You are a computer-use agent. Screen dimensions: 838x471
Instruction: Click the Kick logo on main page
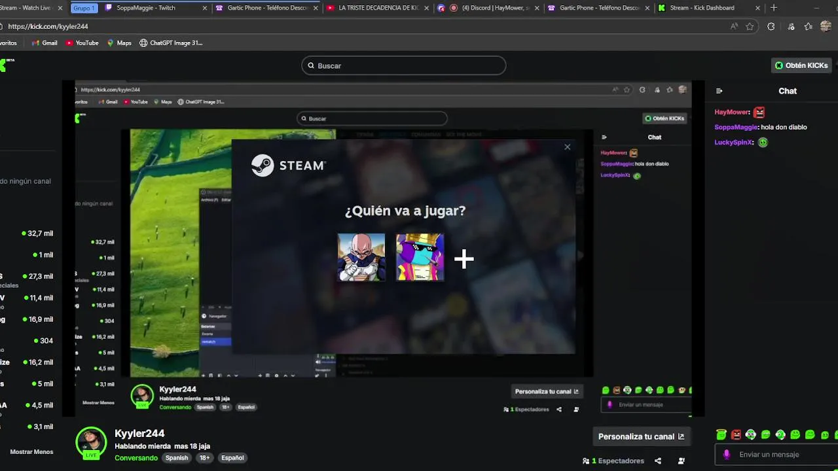coord(7,65)
